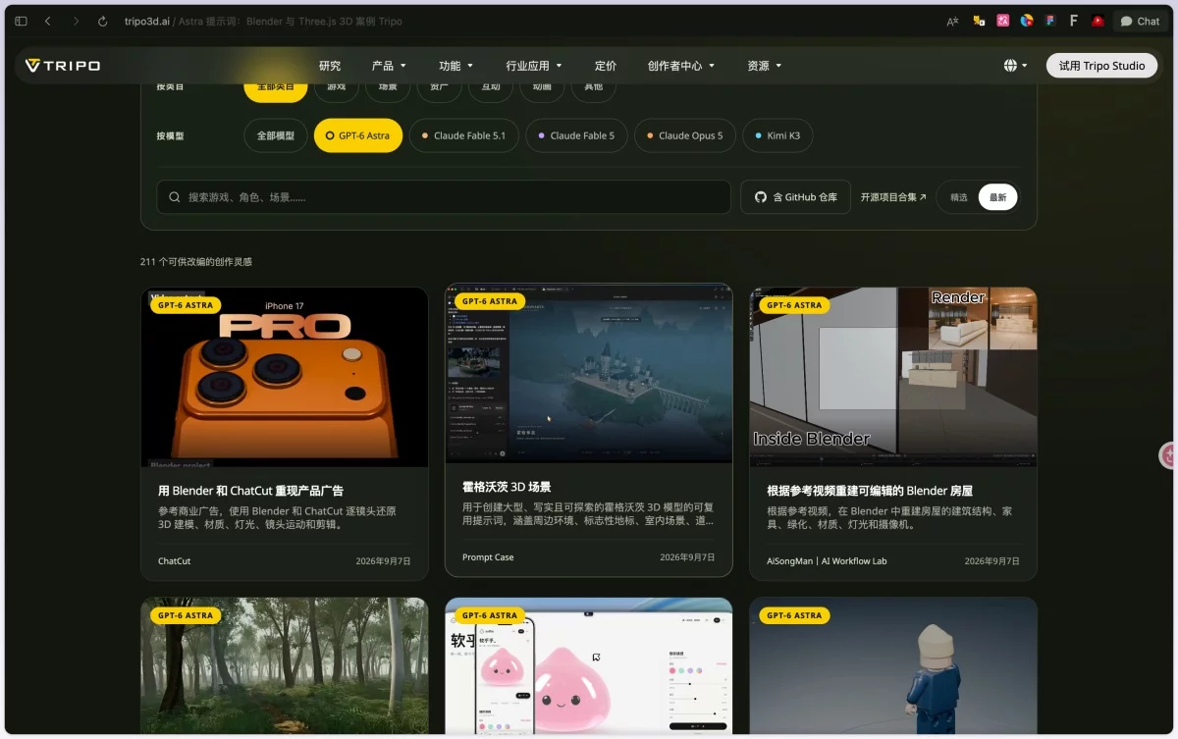
Task: Open the pink square extension icon
Action: tap(1003, 21)
